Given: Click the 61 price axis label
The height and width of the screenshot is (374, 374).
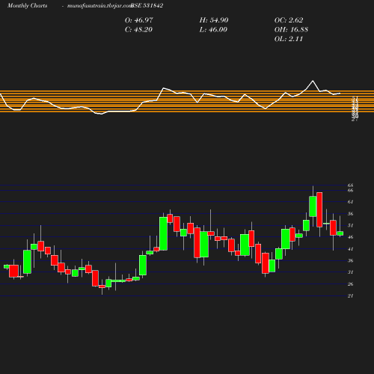Looking at the screenshot, I should (x=350, y=202).
